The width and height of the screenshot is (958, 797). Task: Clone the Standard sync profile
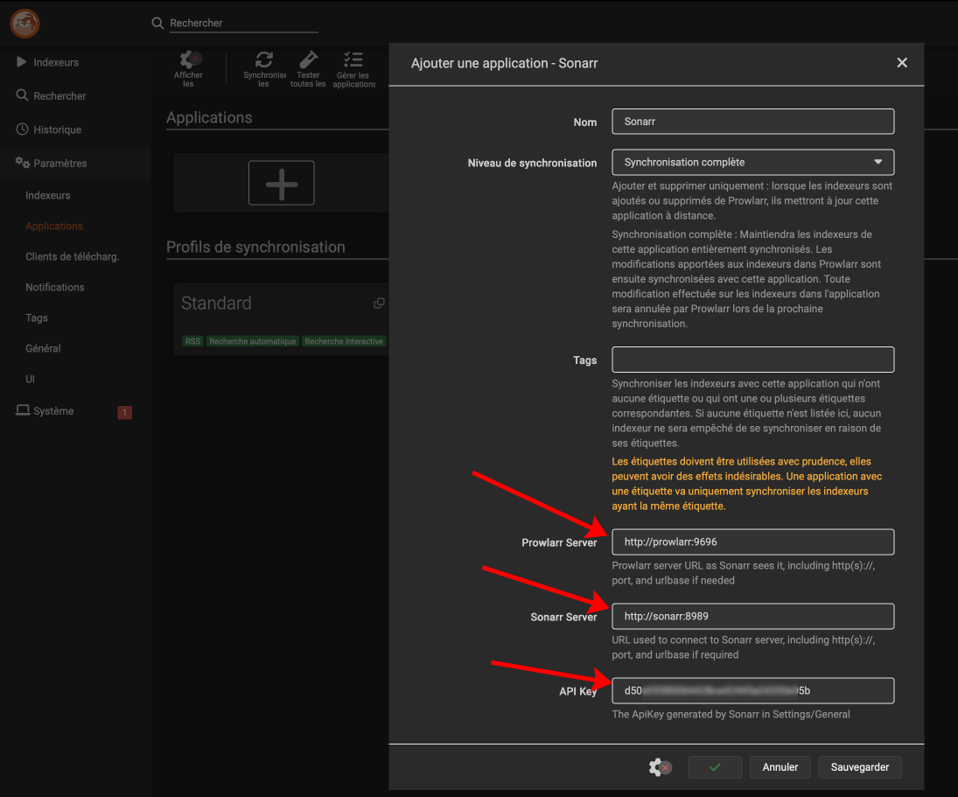pos(379,304)
